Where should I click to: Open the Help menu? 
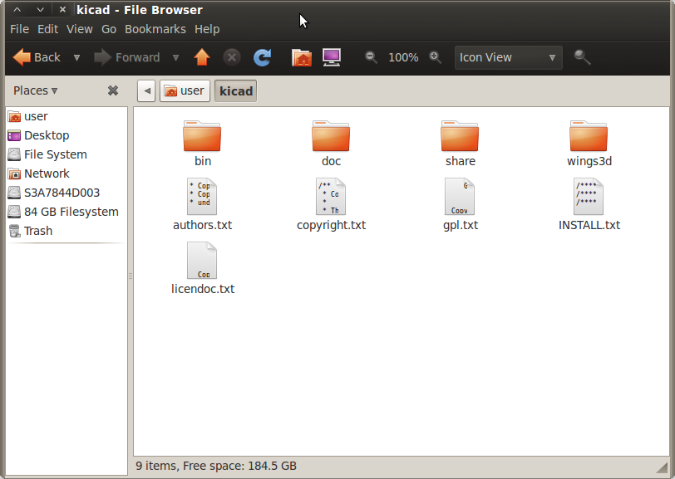click(207, 29)
